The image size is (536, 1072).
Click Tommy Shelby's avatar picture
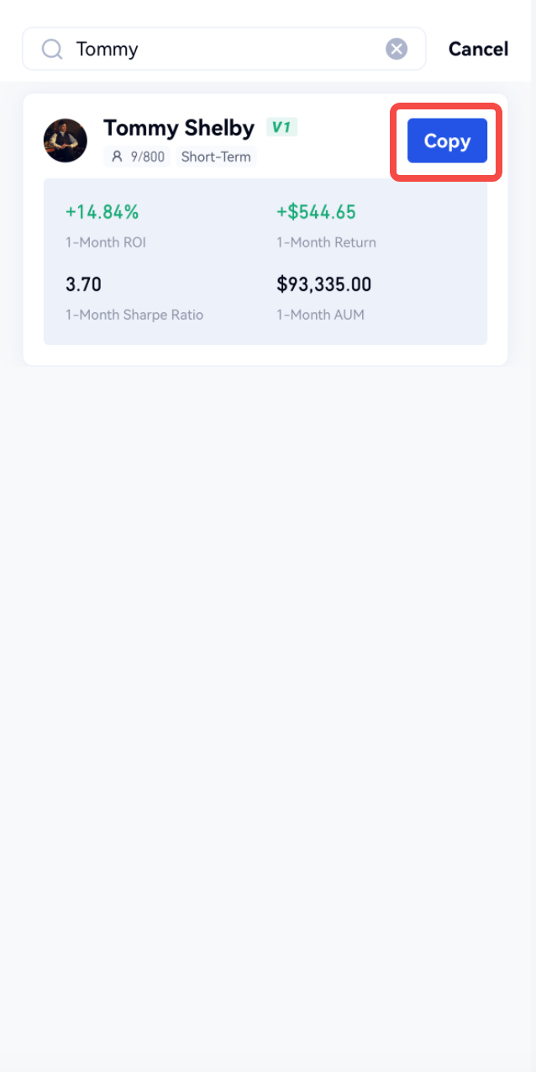point(66,141)
